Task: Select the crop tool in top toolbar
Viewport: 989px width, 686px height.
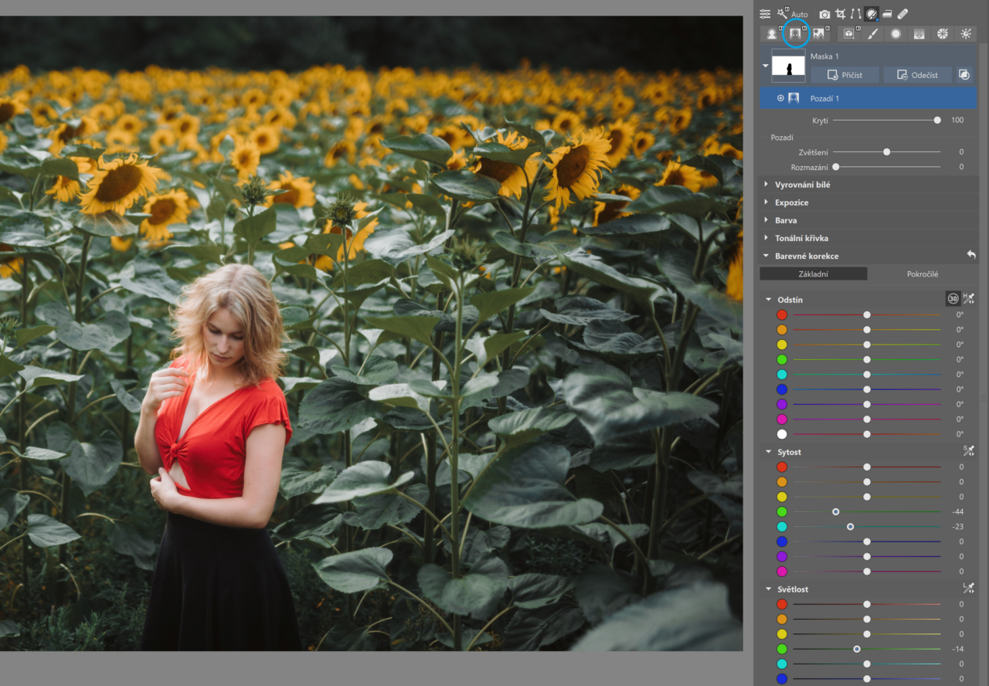Action: 840,14
